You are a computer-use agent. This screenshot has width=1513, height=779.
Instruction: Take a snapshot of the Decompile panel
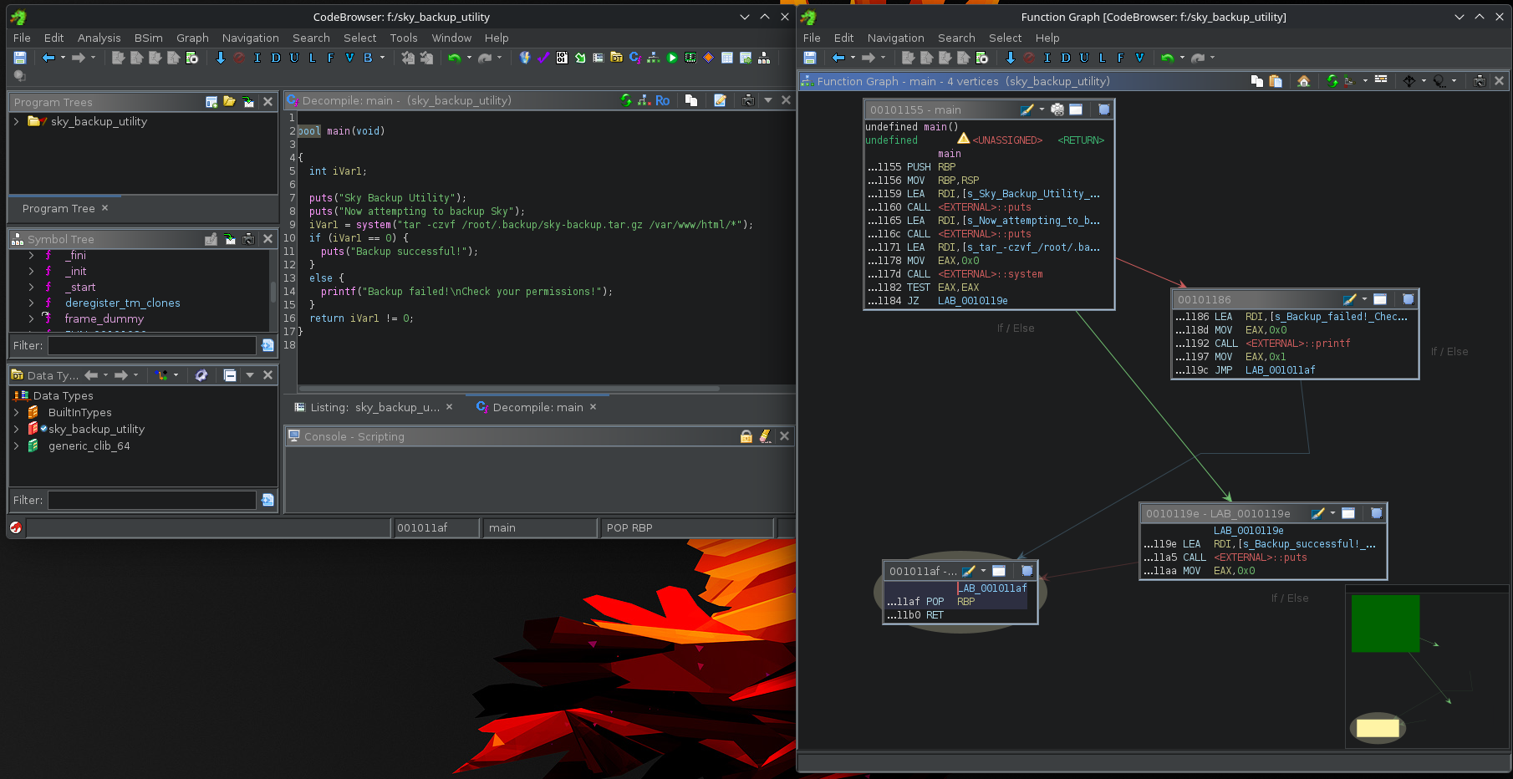(x=748, y=100)
